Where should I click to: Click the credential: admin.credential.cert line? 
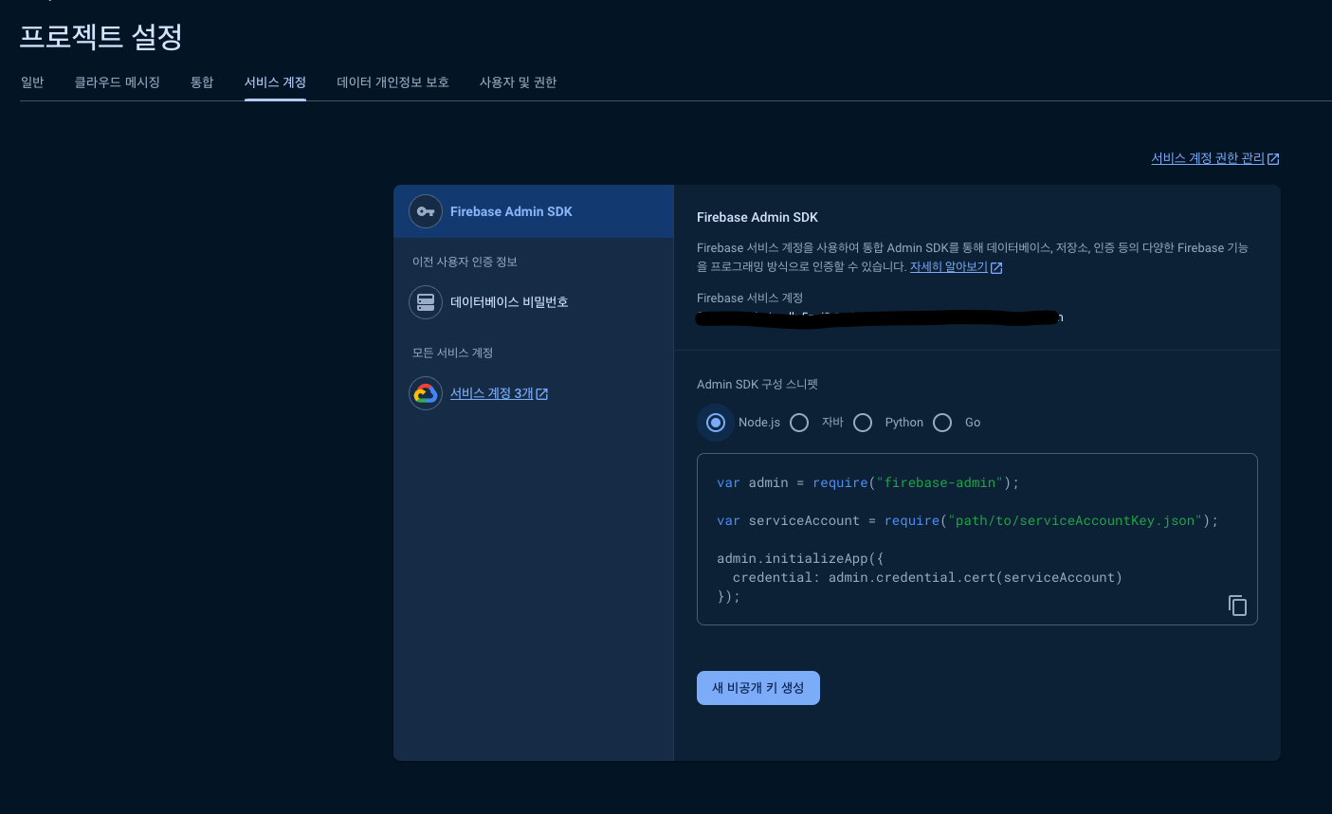(x=927, y=577)
